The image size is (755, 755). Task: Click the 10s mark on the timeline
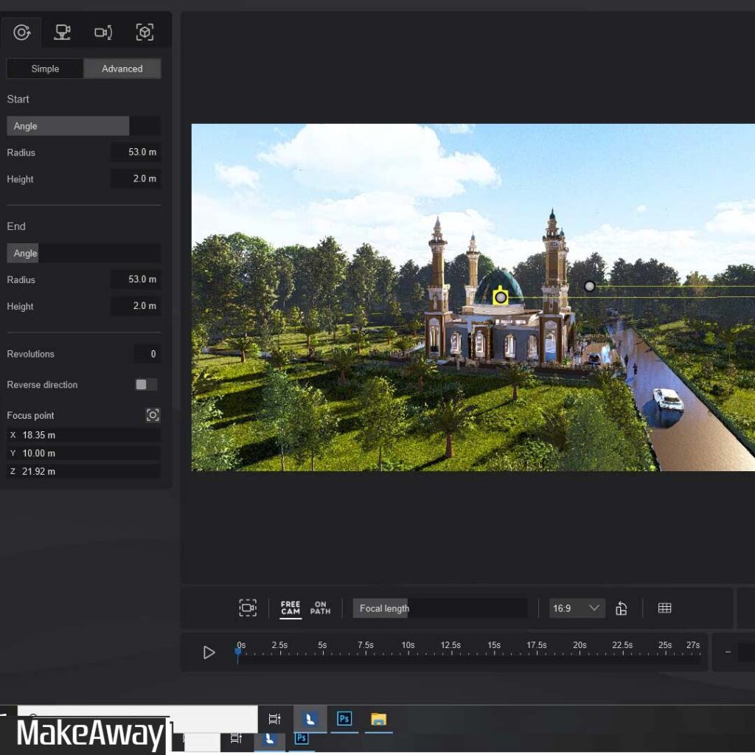(408, 652)
